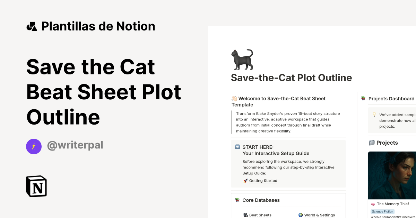Click the black cat page icon

coord(242,59)
